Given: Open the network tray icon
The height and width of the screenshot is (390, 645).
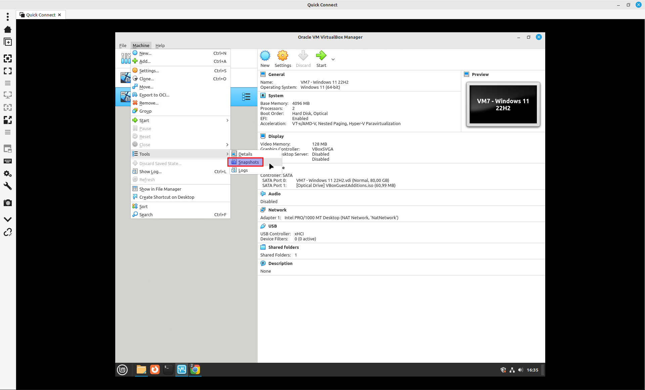Looking at the screenshot, I should pos(512,370).
